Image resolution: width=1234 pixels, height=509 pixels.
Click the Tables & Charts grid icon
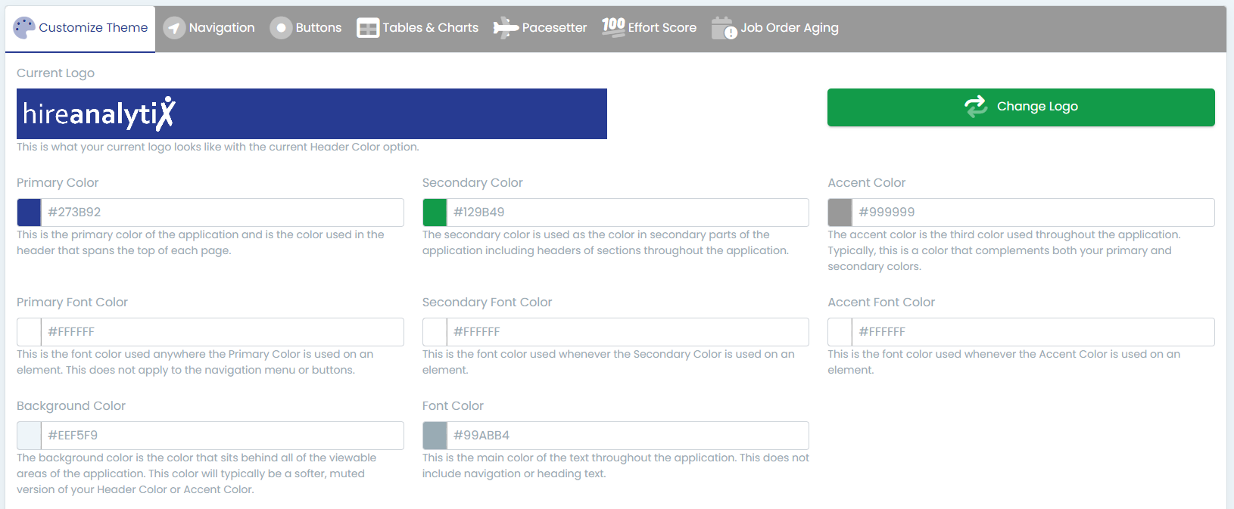[x=368, y=28]
